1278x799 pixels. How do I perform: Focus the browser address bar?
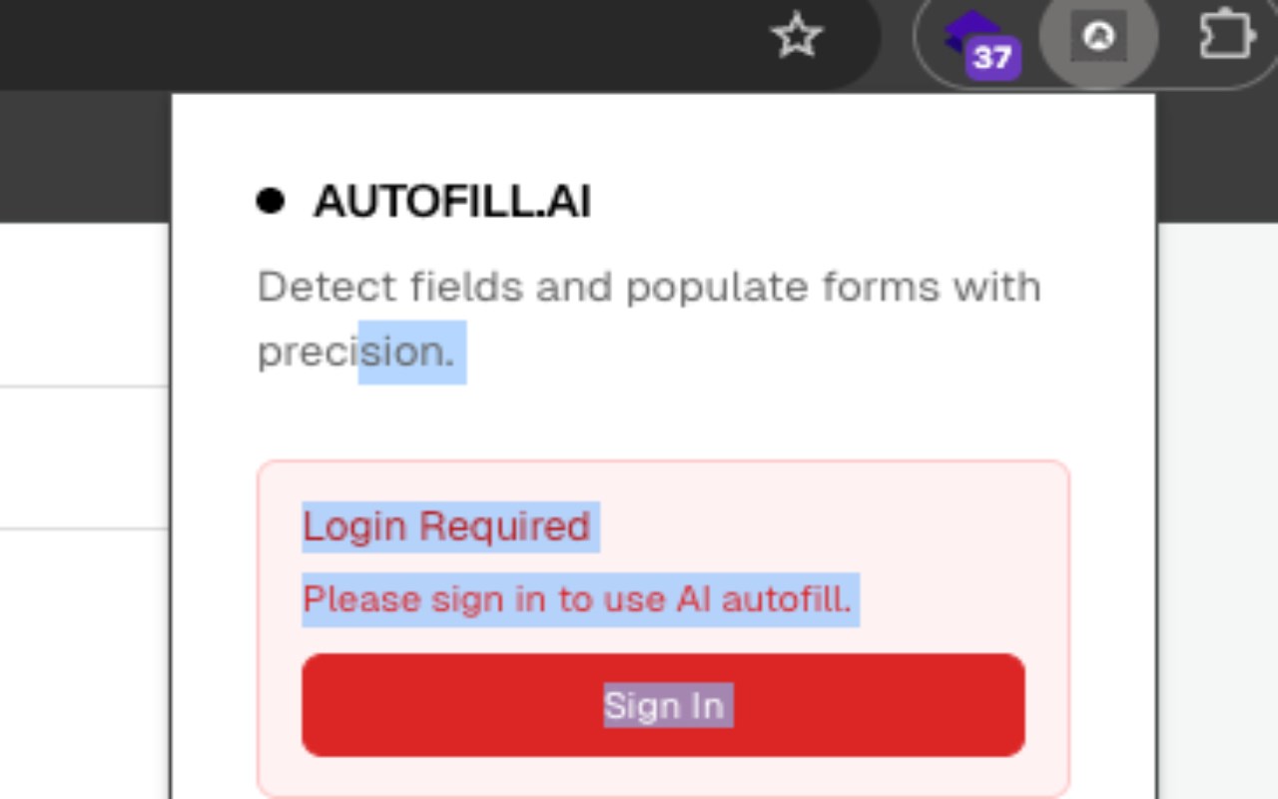pyautogui.click(x=399, y=38)
